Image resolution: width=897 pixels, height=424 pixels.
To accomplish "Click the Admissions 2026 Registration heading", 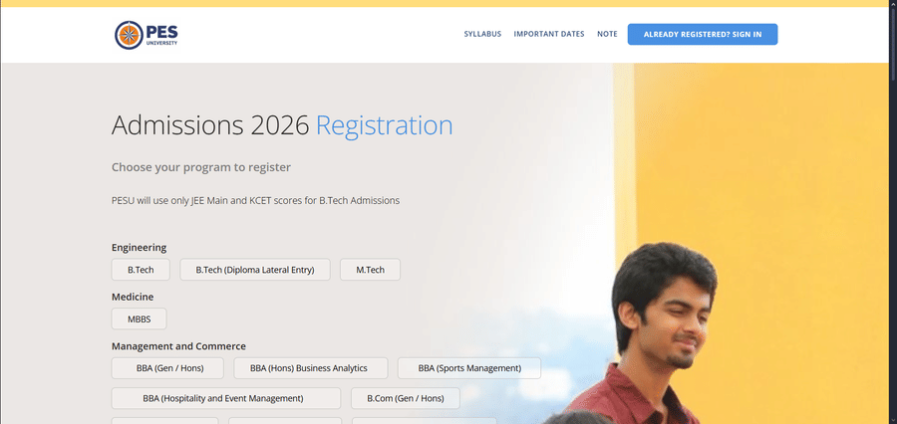I will [x=282, y=125].
